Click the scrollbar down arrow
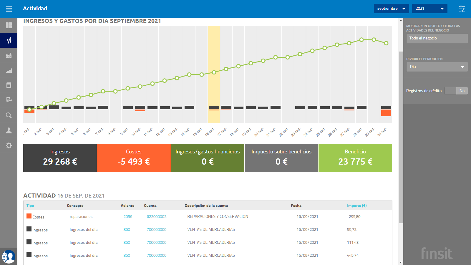 point(401,262)
